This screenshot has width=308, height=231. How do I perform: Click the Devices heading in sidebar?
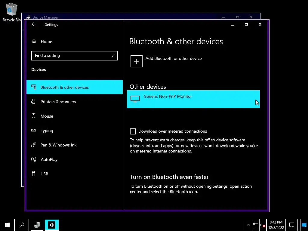pyautogui.click(x=38, y=69)
